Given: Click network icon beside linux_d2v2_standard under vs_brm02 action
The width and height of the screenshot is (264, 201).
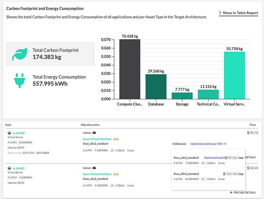Looking at the screenshot, I should click(x=112, y=150).
